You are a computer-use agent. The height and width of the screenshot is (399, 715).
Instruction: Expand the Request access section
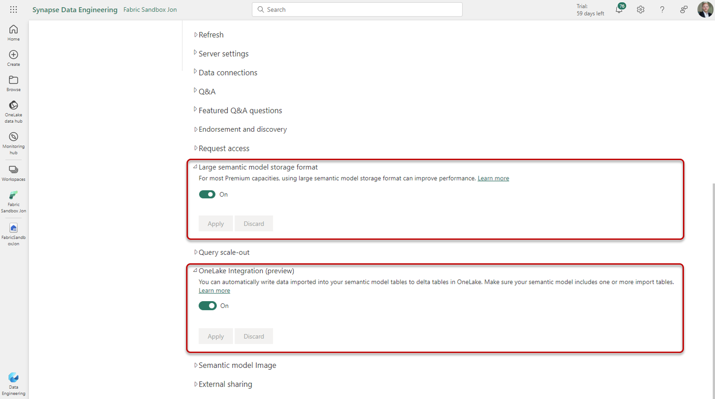pos(221,148)
